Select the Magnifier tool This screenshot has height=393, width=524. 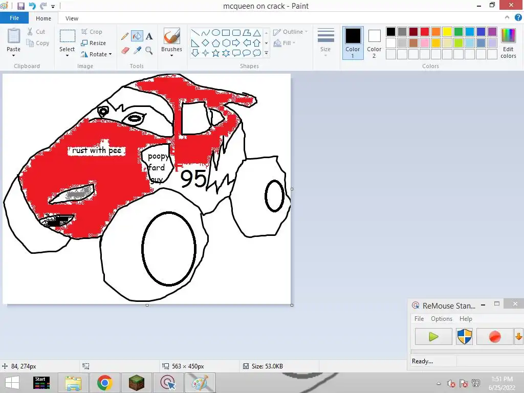pyautogui.click(x=149, y=51)
